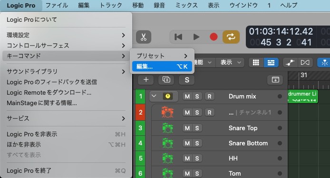This screenshot has width=330, height=178.
Task: Add a new track with the plus button
Action: tap(146, 80)
